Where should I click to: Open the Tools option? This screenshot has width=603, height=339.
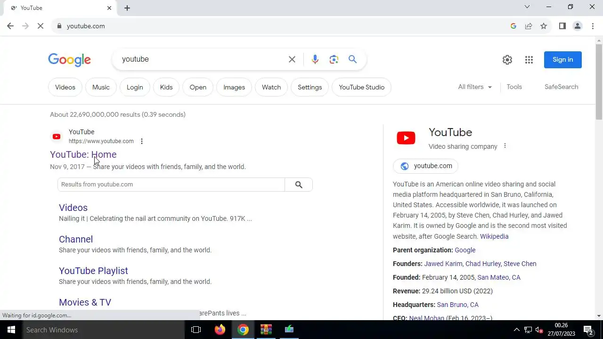tap(514, 87)
